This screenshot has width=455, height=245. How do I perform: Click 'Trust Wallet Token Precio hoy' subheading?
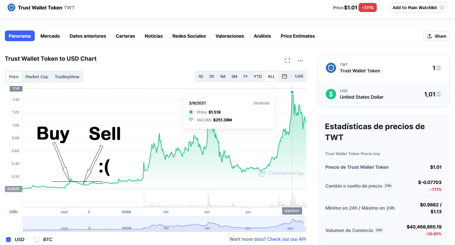(x=352, y=153)
